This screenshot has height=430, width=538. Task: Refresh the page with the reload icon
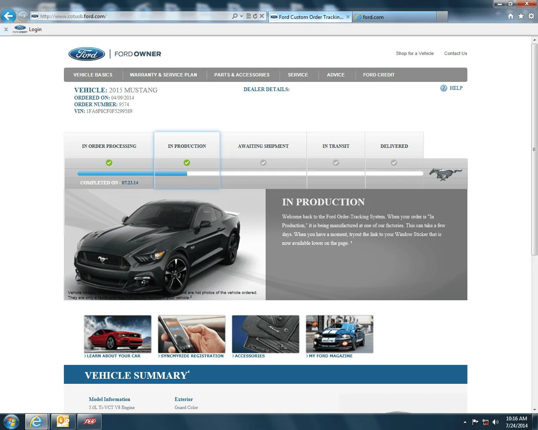point(255,16)
